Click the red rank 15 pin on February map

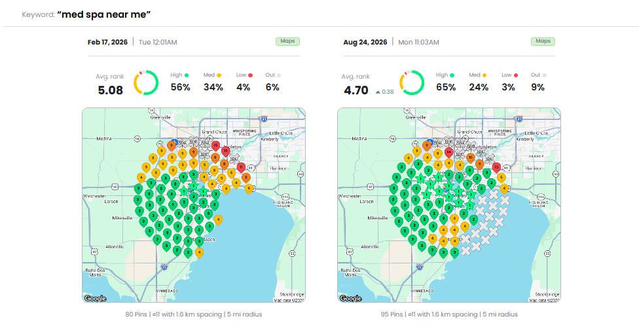[215, 145]
